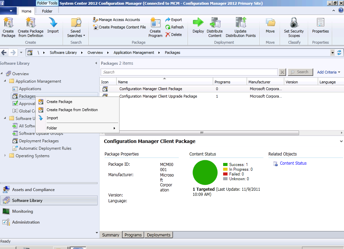Switch to the Deployments tab
344x249 pixels.
158,235
